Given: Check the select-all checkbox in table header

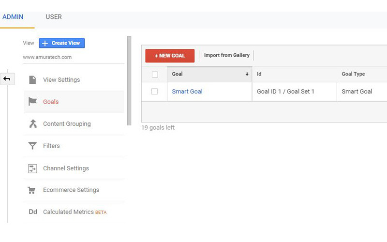Looking at the screenshot, I should point(155,75).
